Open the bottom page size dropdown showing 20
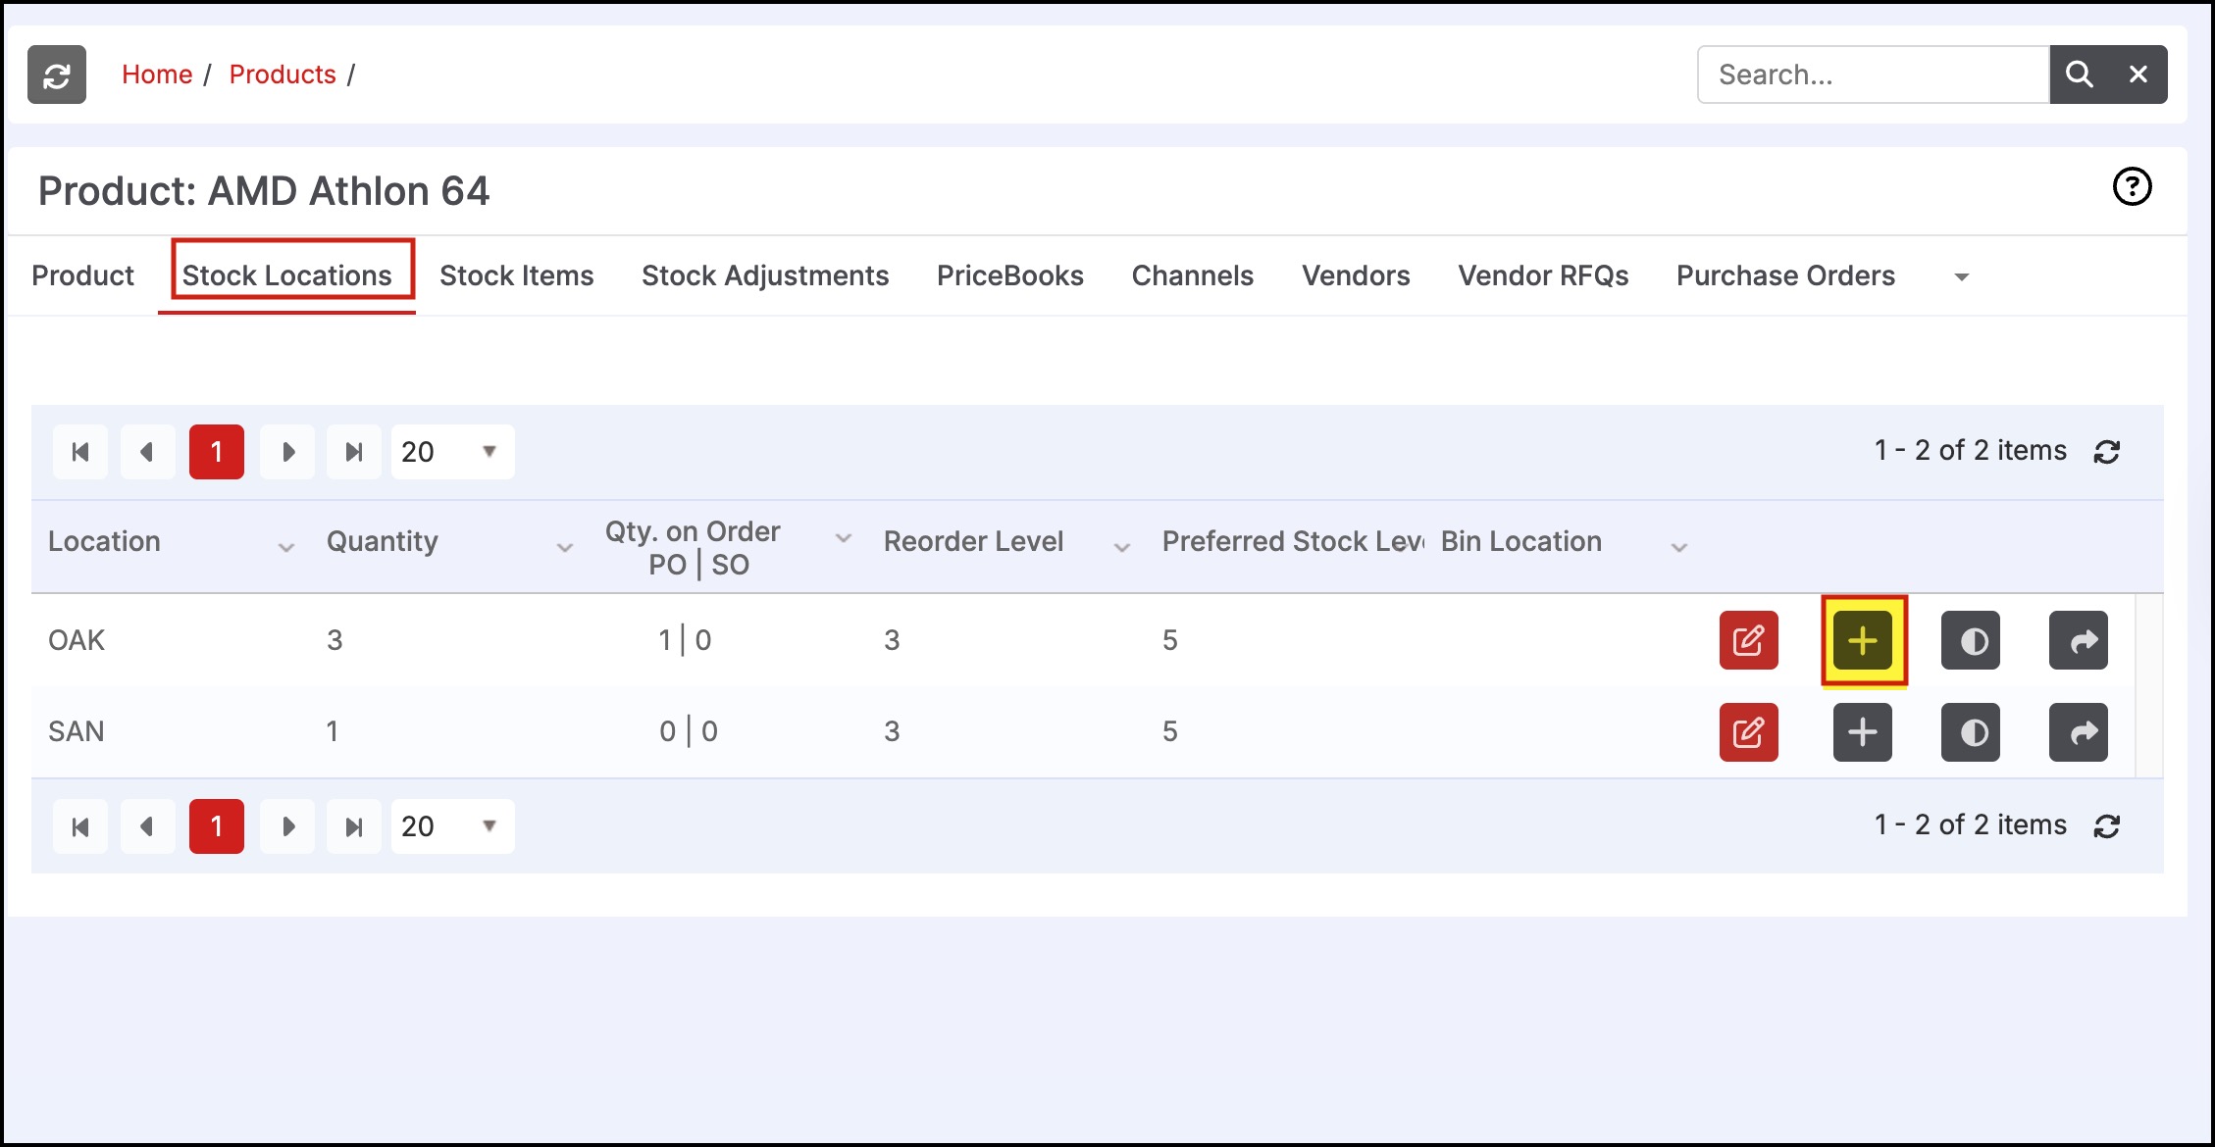The image size is (2215, 1147). pyautogui.click(x=452, y=826)
